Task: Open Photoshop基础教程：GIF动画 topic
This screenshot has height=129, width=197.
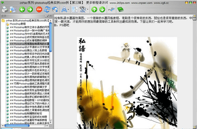Action: click(29, 100)
